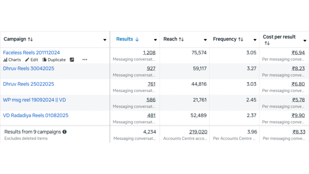Open the three-dot more options menu

(x=85, y=60)
